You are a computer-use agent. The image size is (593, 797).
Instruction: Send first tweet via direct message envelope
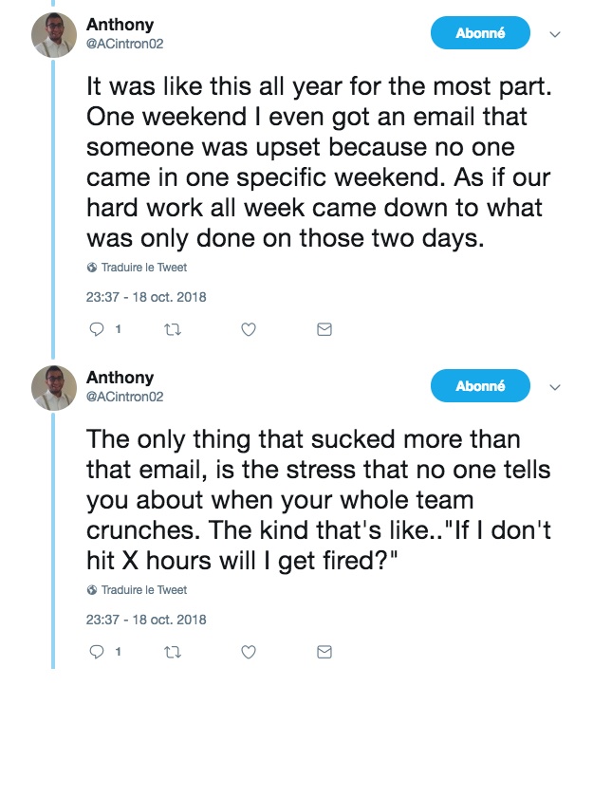(x=324, y=329)
